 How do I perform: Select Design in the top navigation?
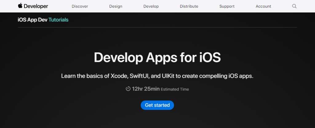click(x=116, y=6)
